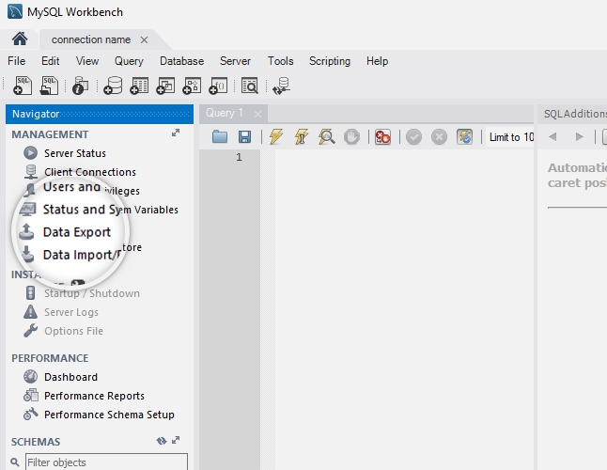Open Options File item
The height and width of the screenshot is (470, 607).
[x=73, y=331]
